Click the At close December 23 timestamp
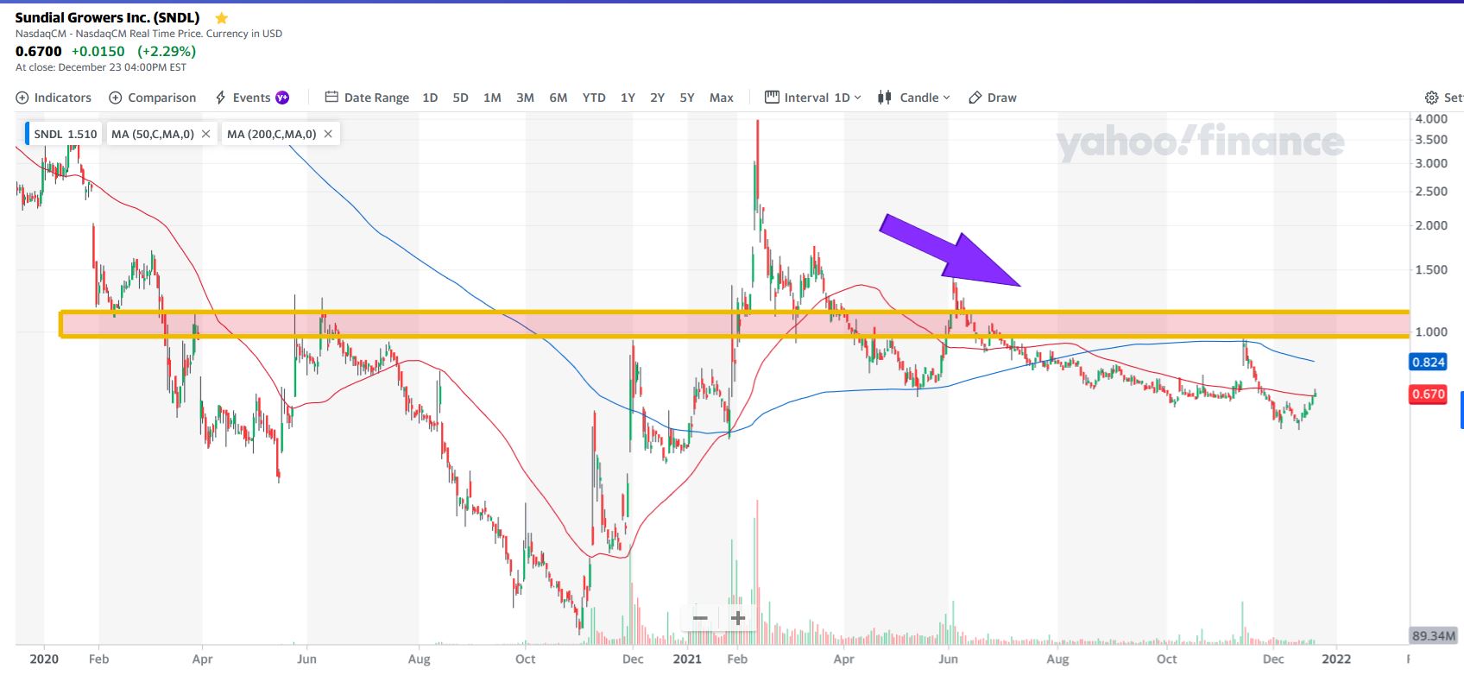Image resolution: width=1464 pixels, height=688 pixels. pos(101,67)
